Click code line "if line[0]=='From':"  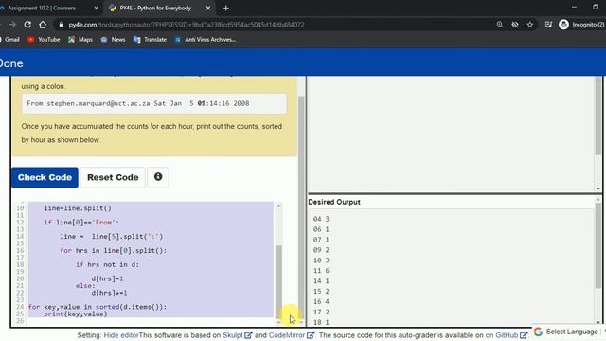[81, 223]
